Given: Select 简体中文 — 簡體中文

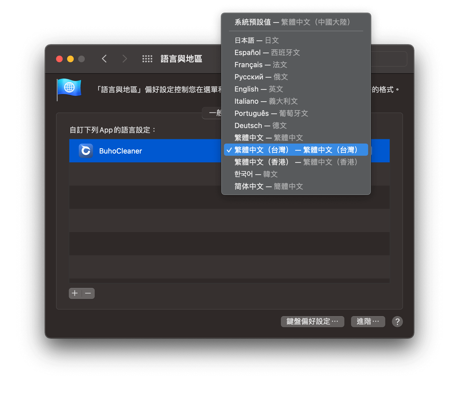Looking at the screenshot, I should [x=296, y=186].
